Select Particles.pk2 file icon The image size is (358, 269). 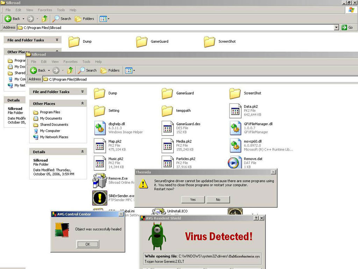point(167,163)
